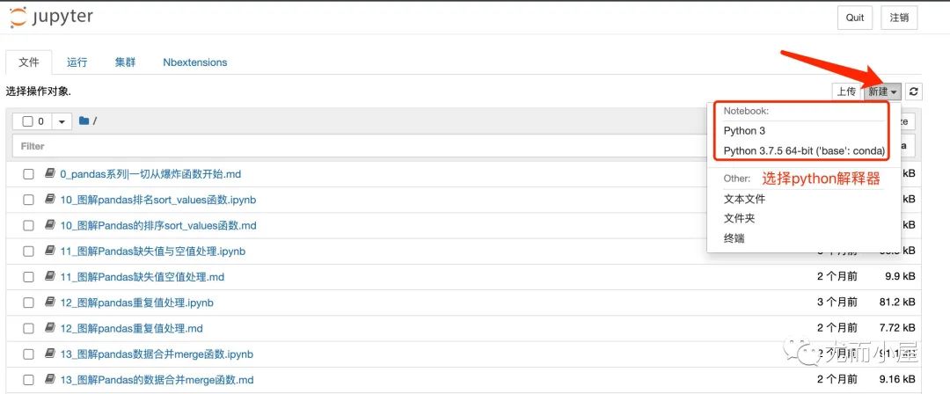Click the Jupyter logo icon

pos(18,17)
